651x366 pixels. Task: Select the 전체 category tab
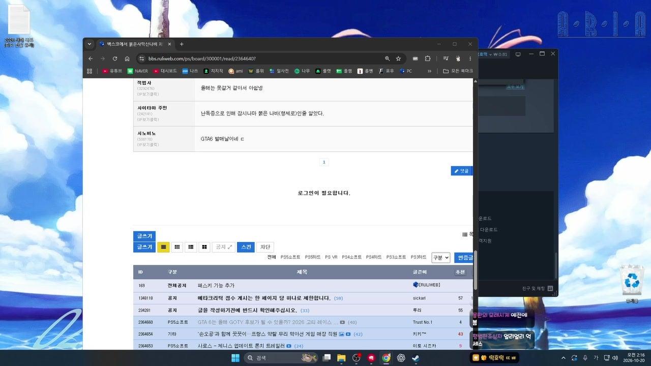(272, 257)
